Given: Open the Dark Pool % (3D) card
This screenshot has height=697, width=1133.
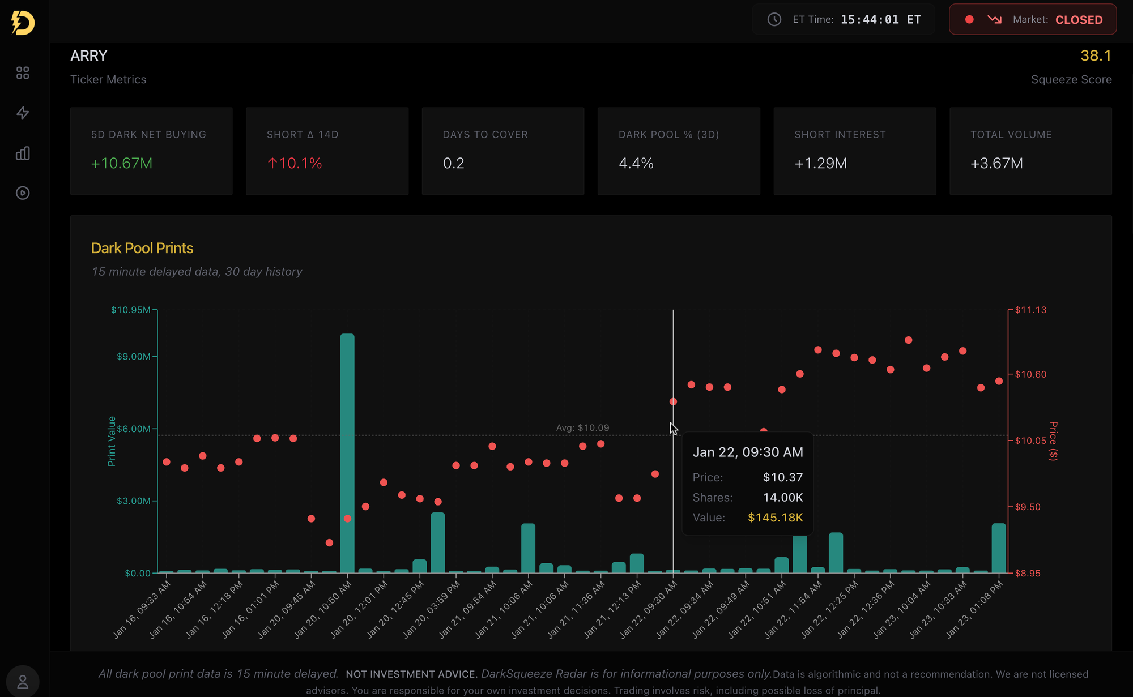Looking at the screenshot, I should (679, 151).
